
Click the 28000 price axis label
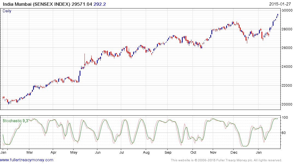click(287, 29)
